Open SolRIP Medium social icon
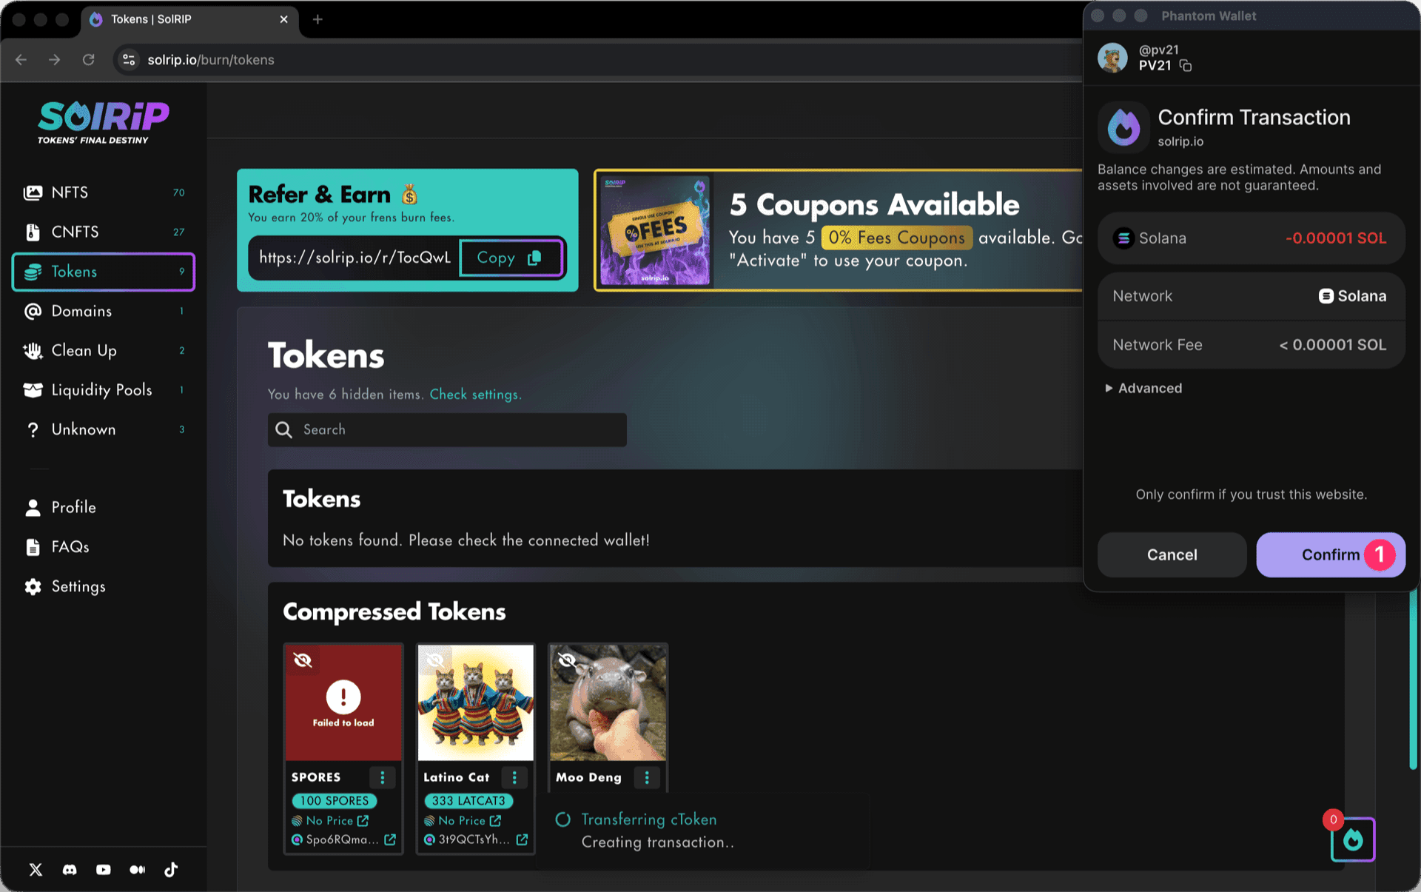 click(138, 870)
